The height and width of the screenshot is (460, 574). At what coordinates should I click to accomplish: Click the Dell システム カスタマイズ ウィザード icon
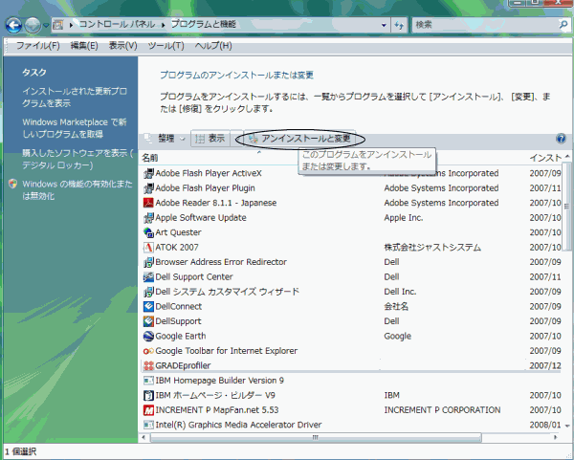coord(148,292)
